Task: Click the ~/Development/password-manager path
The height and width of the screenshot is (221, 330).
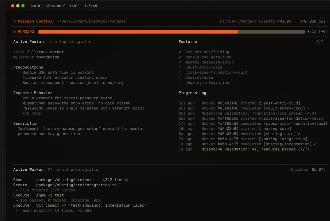Action: (91, 21)
